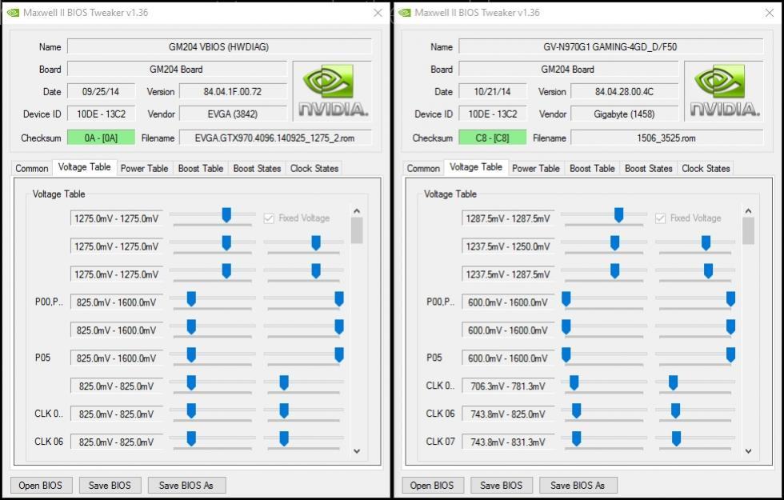This screenshot has height=500, width=784.
Task: Click scroll down arrow in left voltage table
Action: [x=357, y=451]
